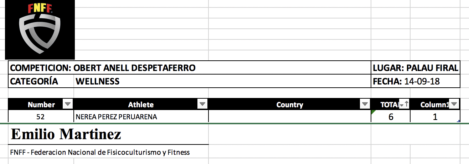Viewport: 469px width, 164px height.
Task: Click the Athlete header label
Action: 141,105
